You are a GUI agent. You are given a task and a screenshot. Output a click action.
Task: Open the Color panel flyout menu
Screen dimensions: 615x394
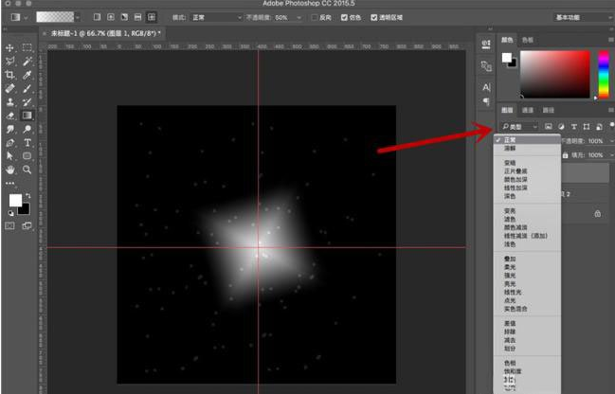611,40
